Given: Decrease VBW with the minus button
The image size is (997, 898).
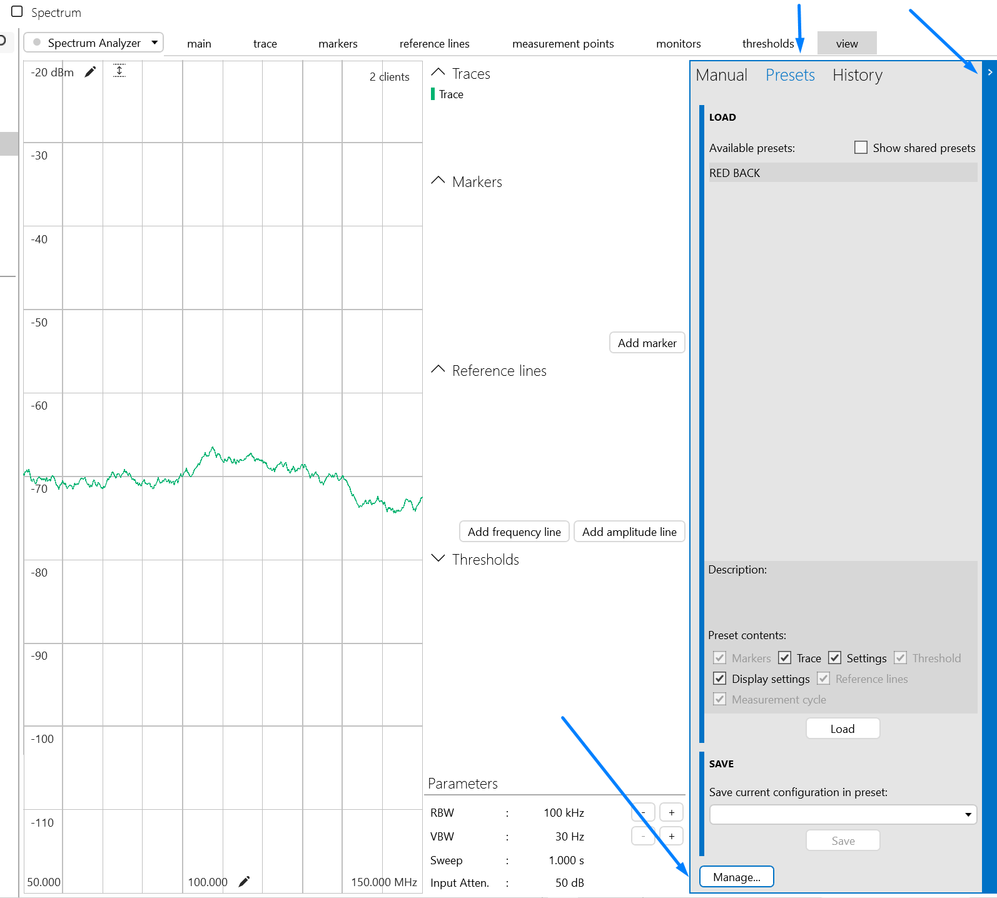Looking at the screenshot, I should (642, 836).
